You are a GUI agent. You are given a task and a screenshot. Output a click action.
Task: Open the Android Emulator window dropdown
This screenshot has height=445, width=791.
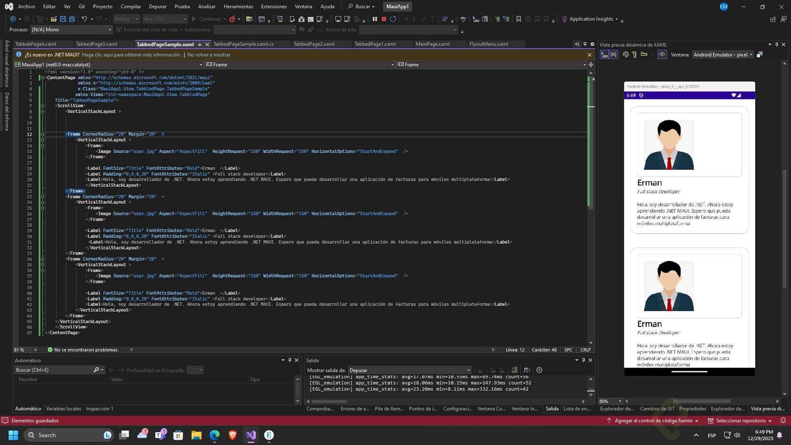[723, 54]
